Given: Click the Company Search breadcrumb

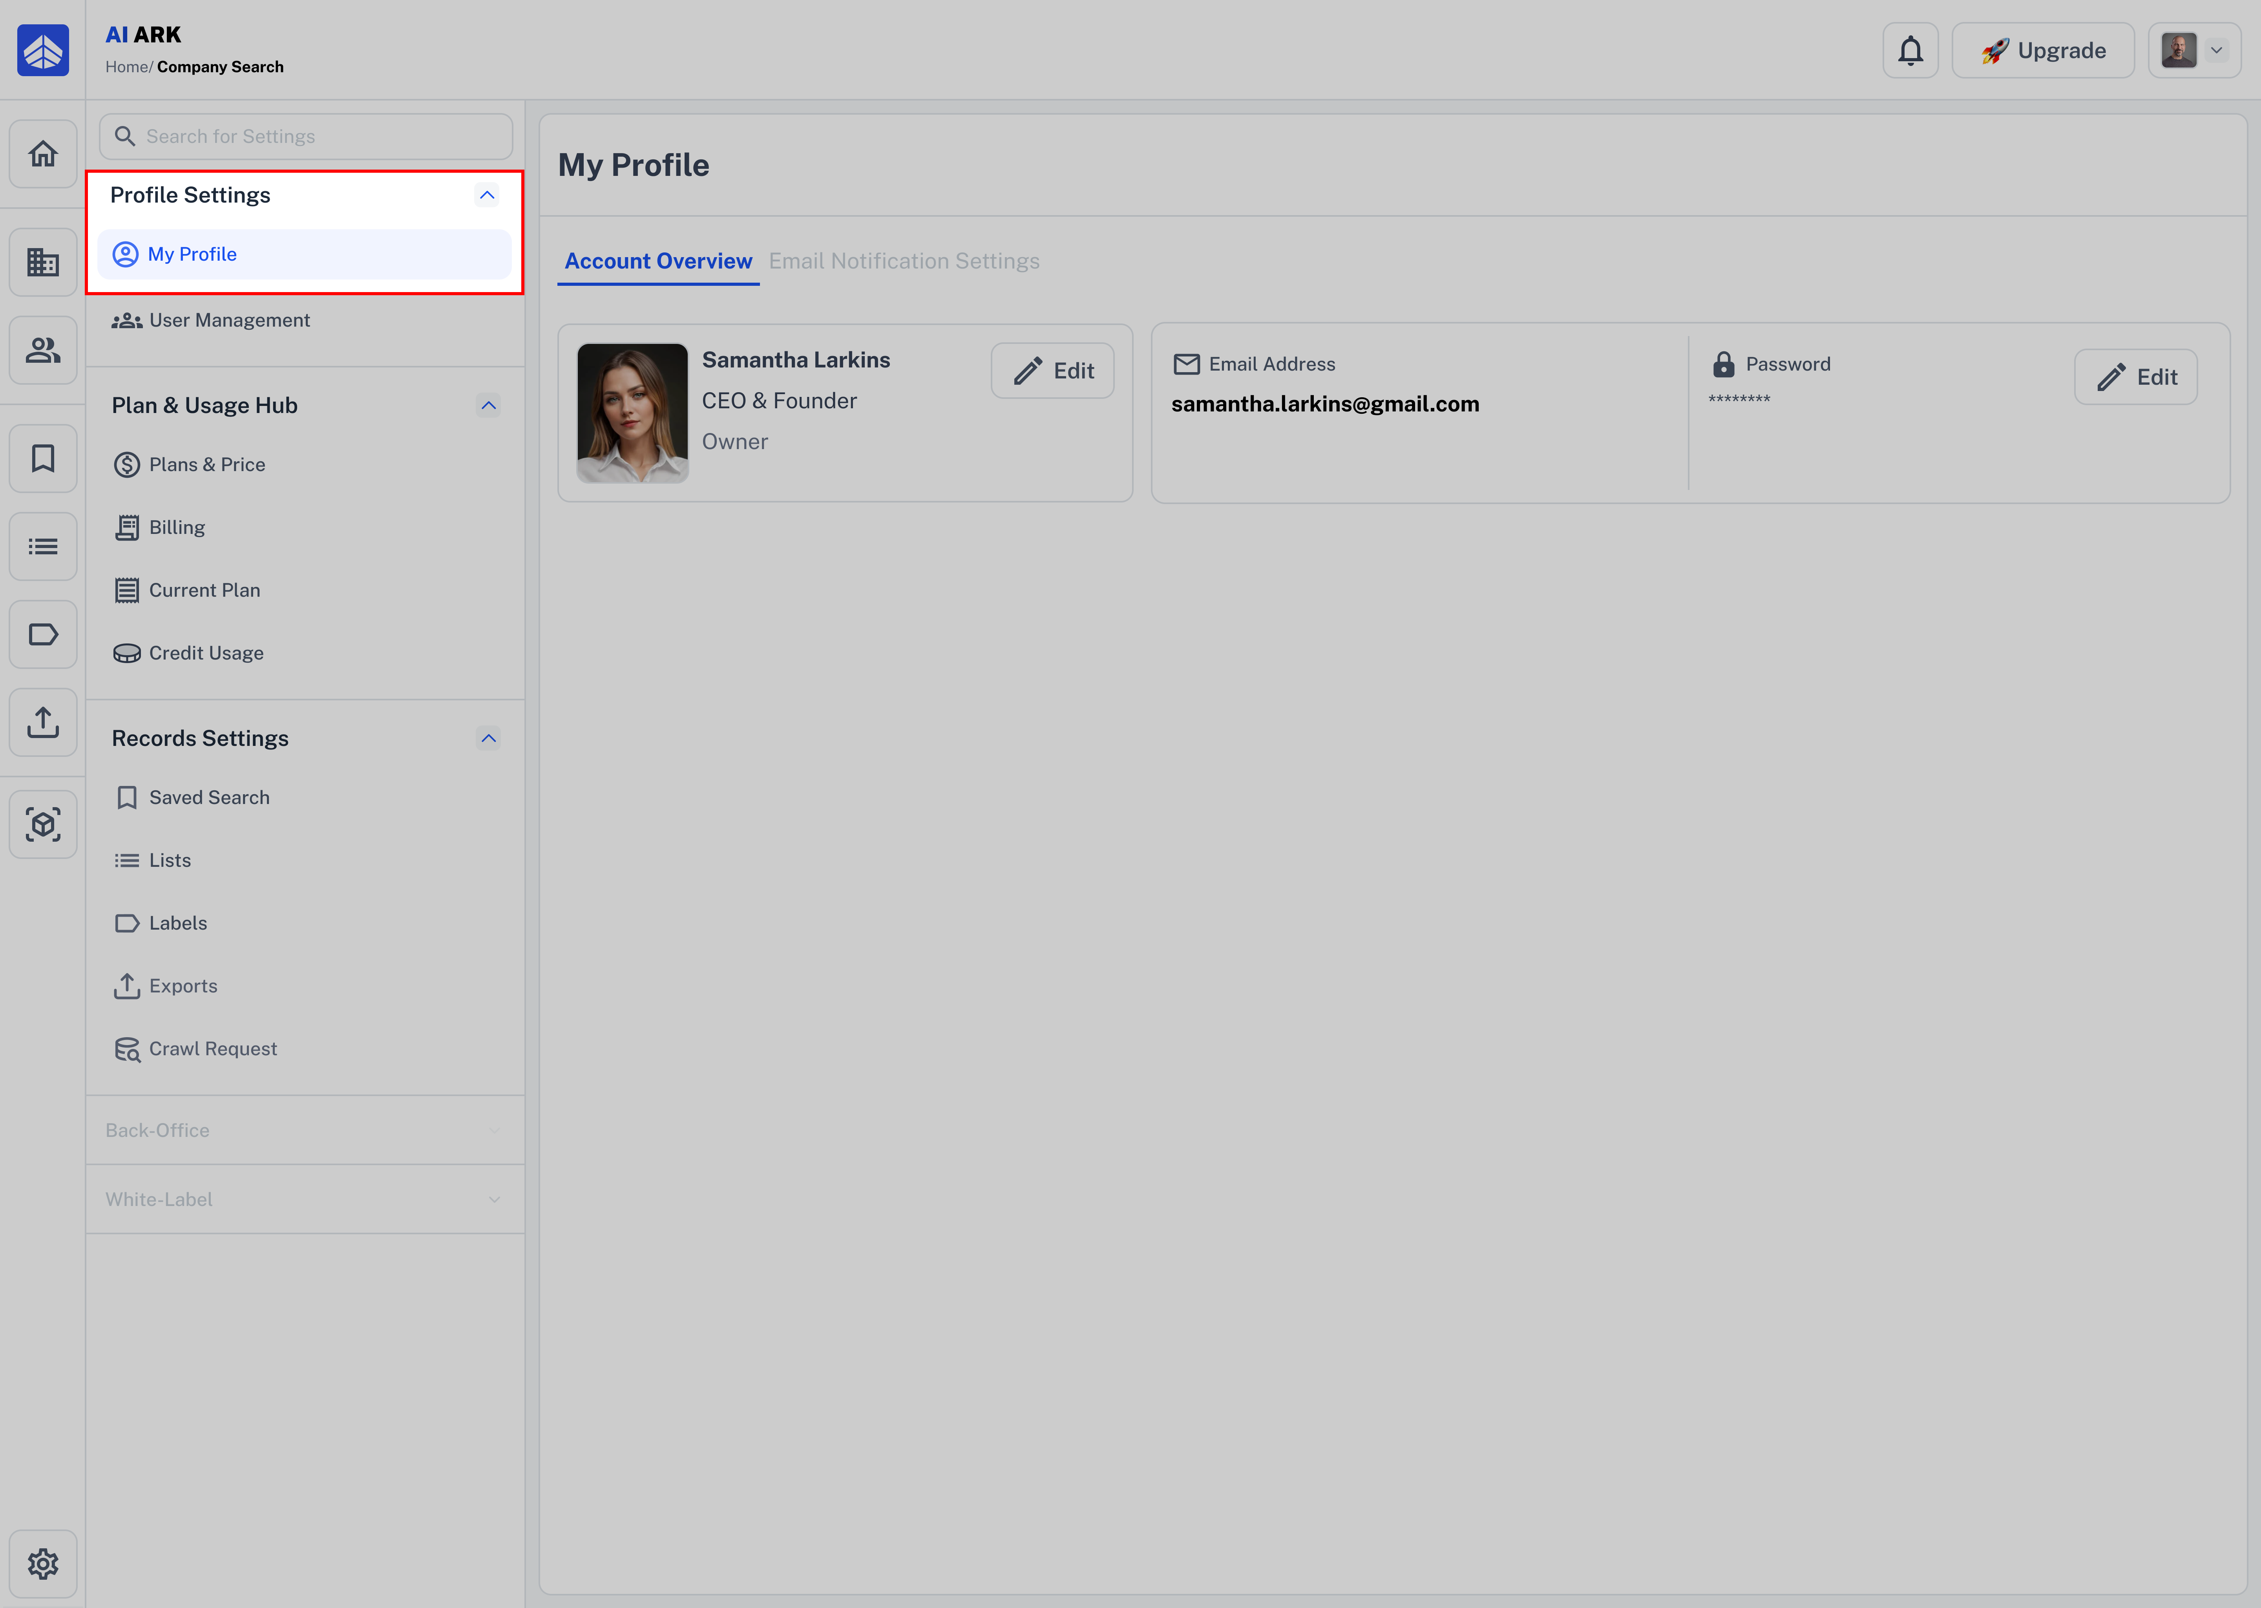Looking at the screenshot, I should click(x=220, y=68).
